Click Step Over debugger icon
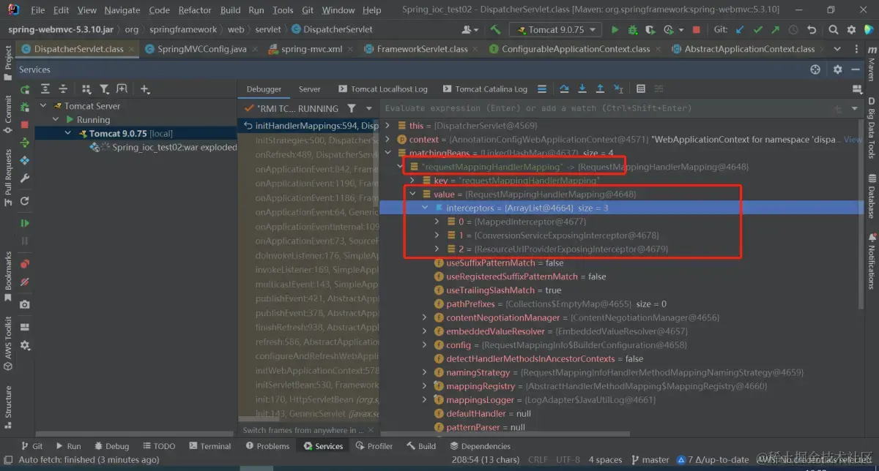The height and width of the screenshot is (471, 879). [x=564, y=89]
